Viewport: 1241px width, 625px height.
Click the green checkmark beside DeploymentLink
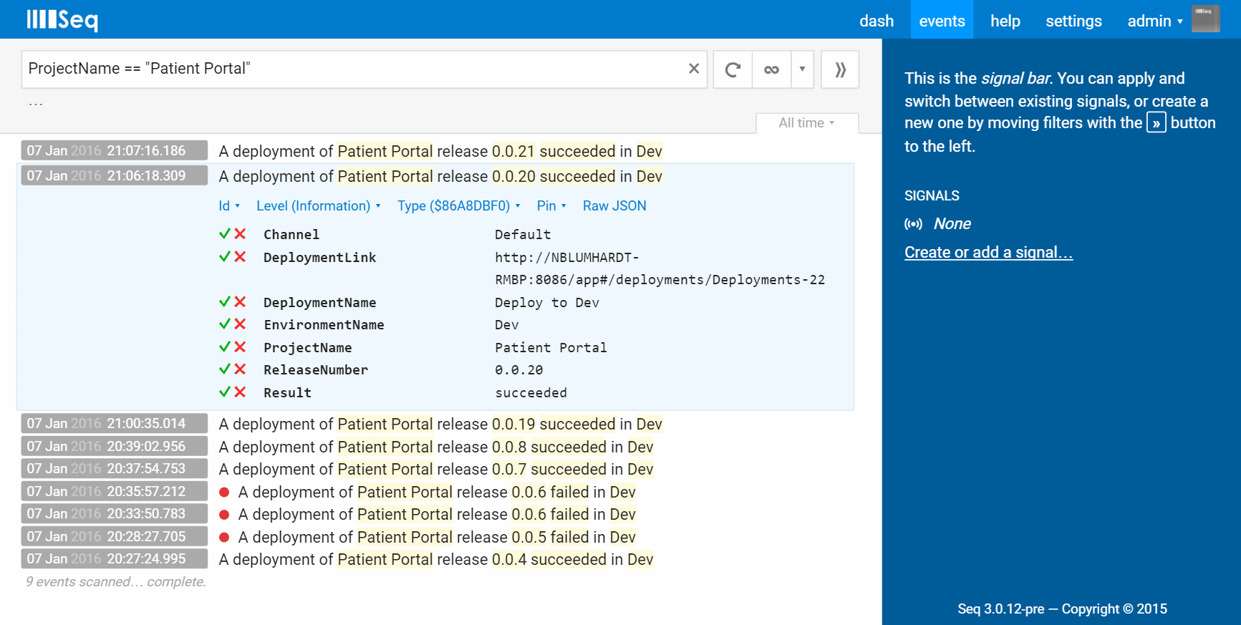click(x=225, y=256)
